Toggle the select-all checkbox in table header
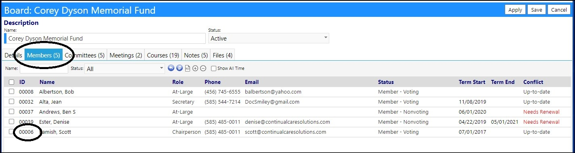Screen dimensions: 575x153 (x=12, y=82)
